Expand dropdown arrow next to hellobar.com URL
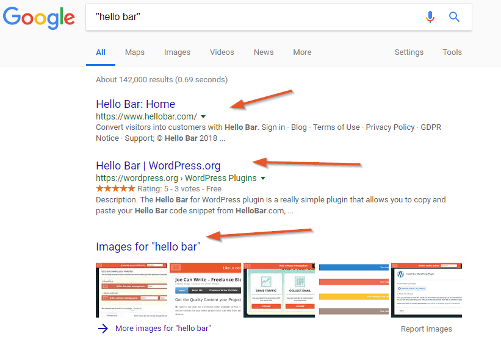501x345 pixels. [203, 117]
